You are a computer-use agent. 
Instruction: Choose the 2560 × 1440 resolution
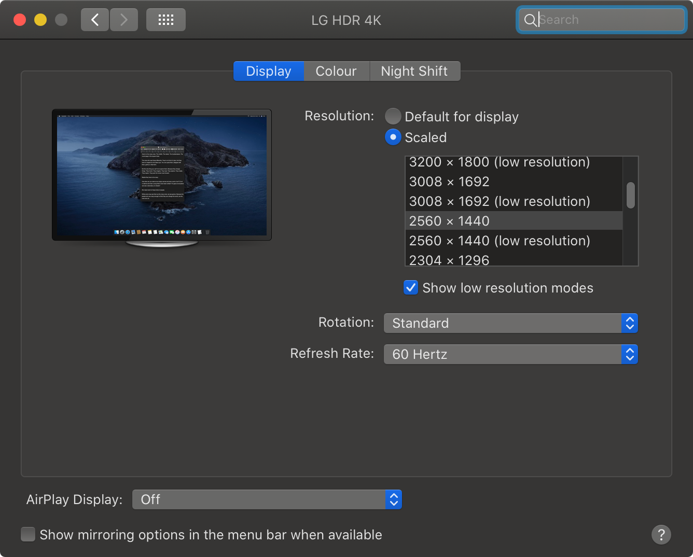pyautogui.click(x=514, y=221)
